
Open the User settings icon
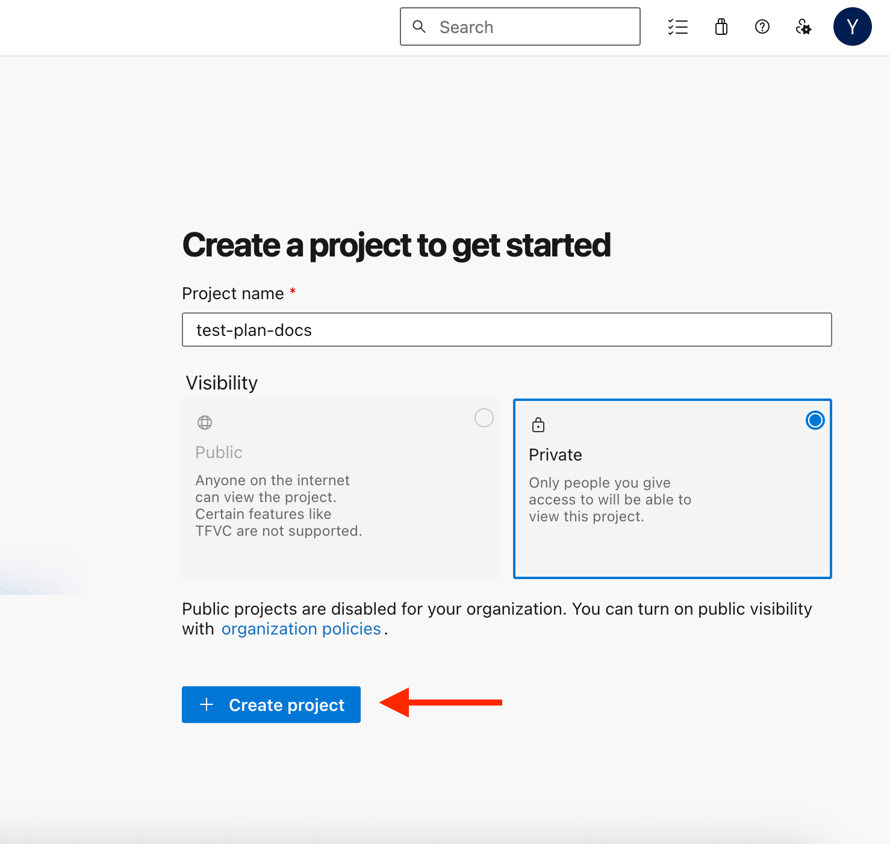click(x=803, y=27)
